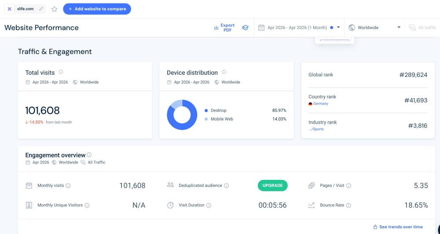Open the date range dropdown Apr 2026
440x234 pixels.
(299, 28)
